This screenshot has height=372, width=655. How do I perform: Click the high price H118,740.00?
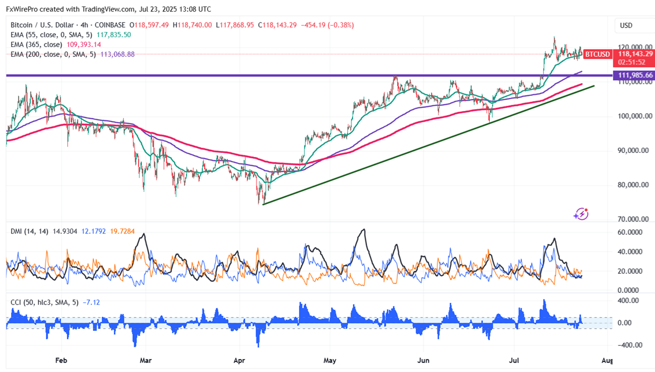tap(192, 25)
